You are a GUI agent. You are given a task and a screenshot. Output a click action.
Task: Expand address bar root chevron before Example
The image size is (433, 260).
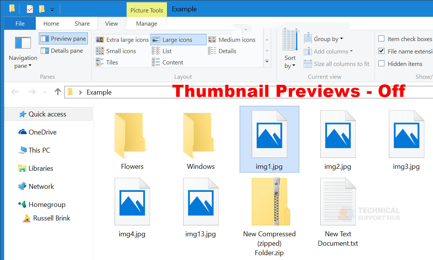click(80, 92)
